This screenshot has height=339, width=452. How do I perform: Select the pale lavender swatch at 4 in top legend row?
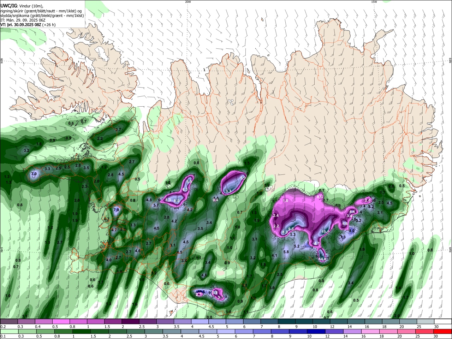pos(200,322)
